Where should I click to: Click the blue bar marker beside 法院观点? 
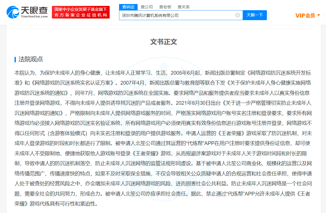(x=15, y=59)
